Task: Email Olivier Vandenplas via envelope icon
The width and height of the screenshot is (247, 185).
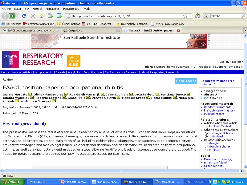Action: 66,94
